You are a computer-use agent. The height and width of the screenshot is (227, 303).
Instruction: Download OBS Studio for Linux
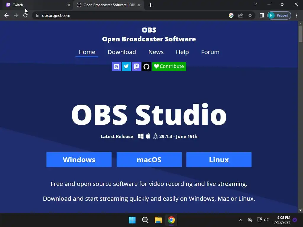point(219,160)
